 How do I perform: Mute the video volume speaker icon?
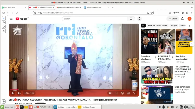tap(19, 93)
